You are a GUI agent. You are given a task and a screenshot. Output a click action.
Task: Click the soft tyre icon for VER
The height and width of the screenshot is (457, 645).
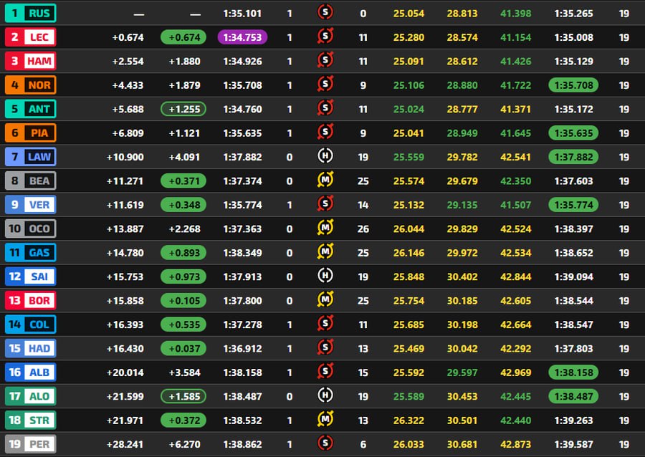[325, 204]
